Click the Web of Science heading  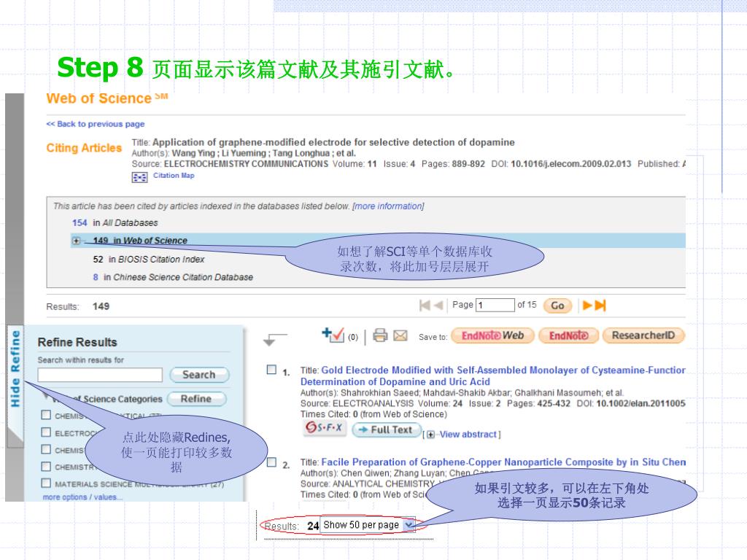point(107,98)
